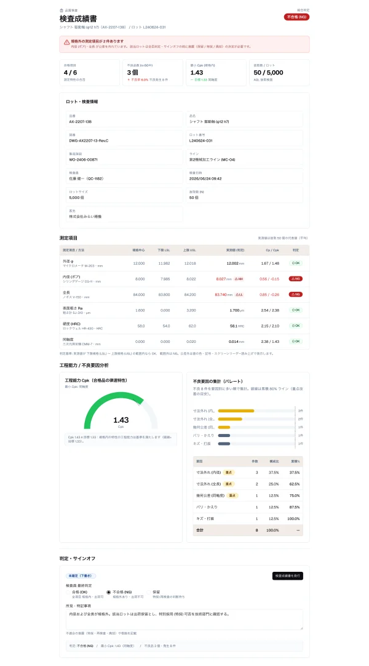Click the 未確定 (下書き) status pill
This screenshot has width=369, height=666.
(x=81, y=576)
